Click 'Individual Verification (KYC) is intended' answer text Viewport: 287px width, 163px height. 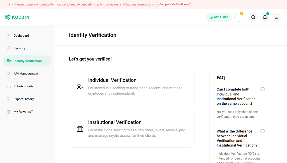(239, 158)
